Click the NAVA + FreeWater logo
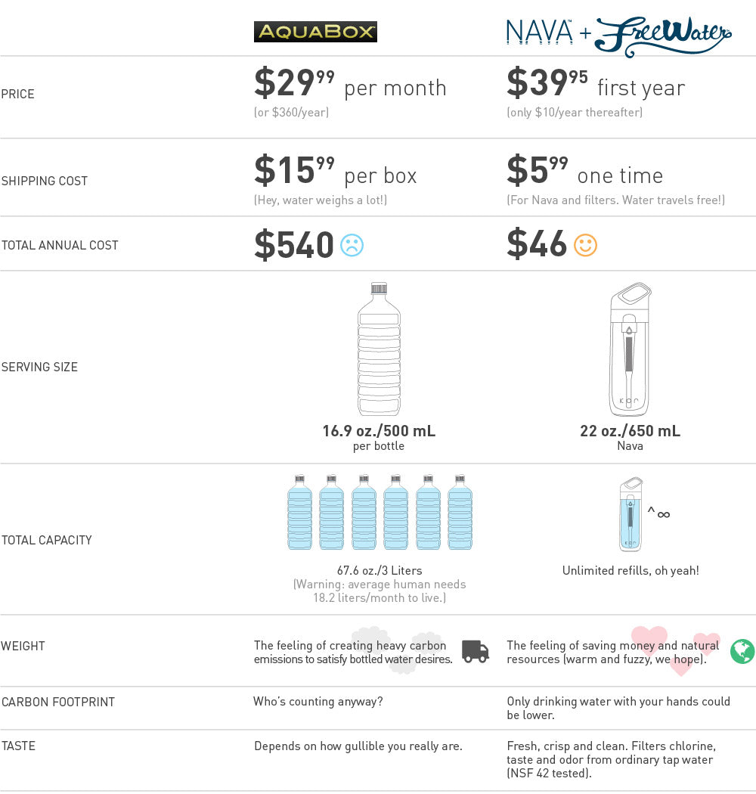Viewport: 756px width, 794px height. pos(618,35)
